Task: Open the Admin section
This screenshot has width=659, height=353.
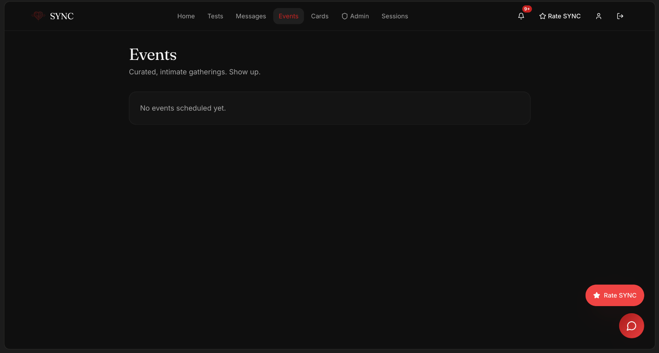Action: [355, 16]
